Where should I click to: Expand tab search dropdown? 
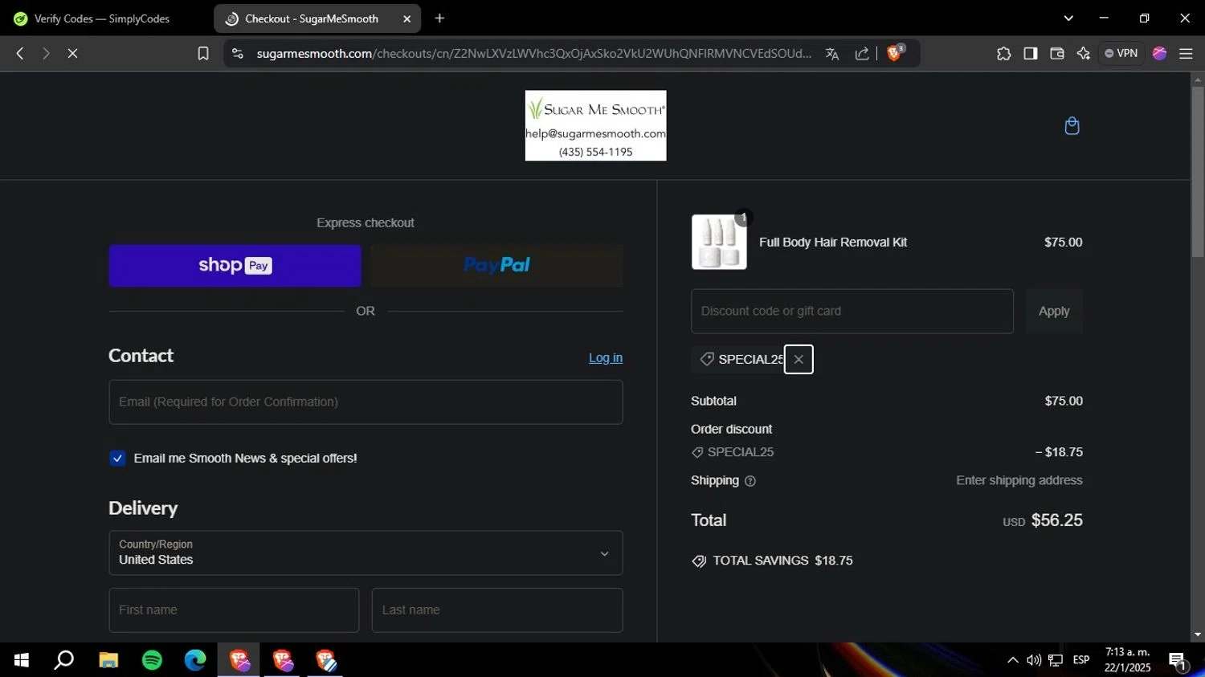[1068, 18]
